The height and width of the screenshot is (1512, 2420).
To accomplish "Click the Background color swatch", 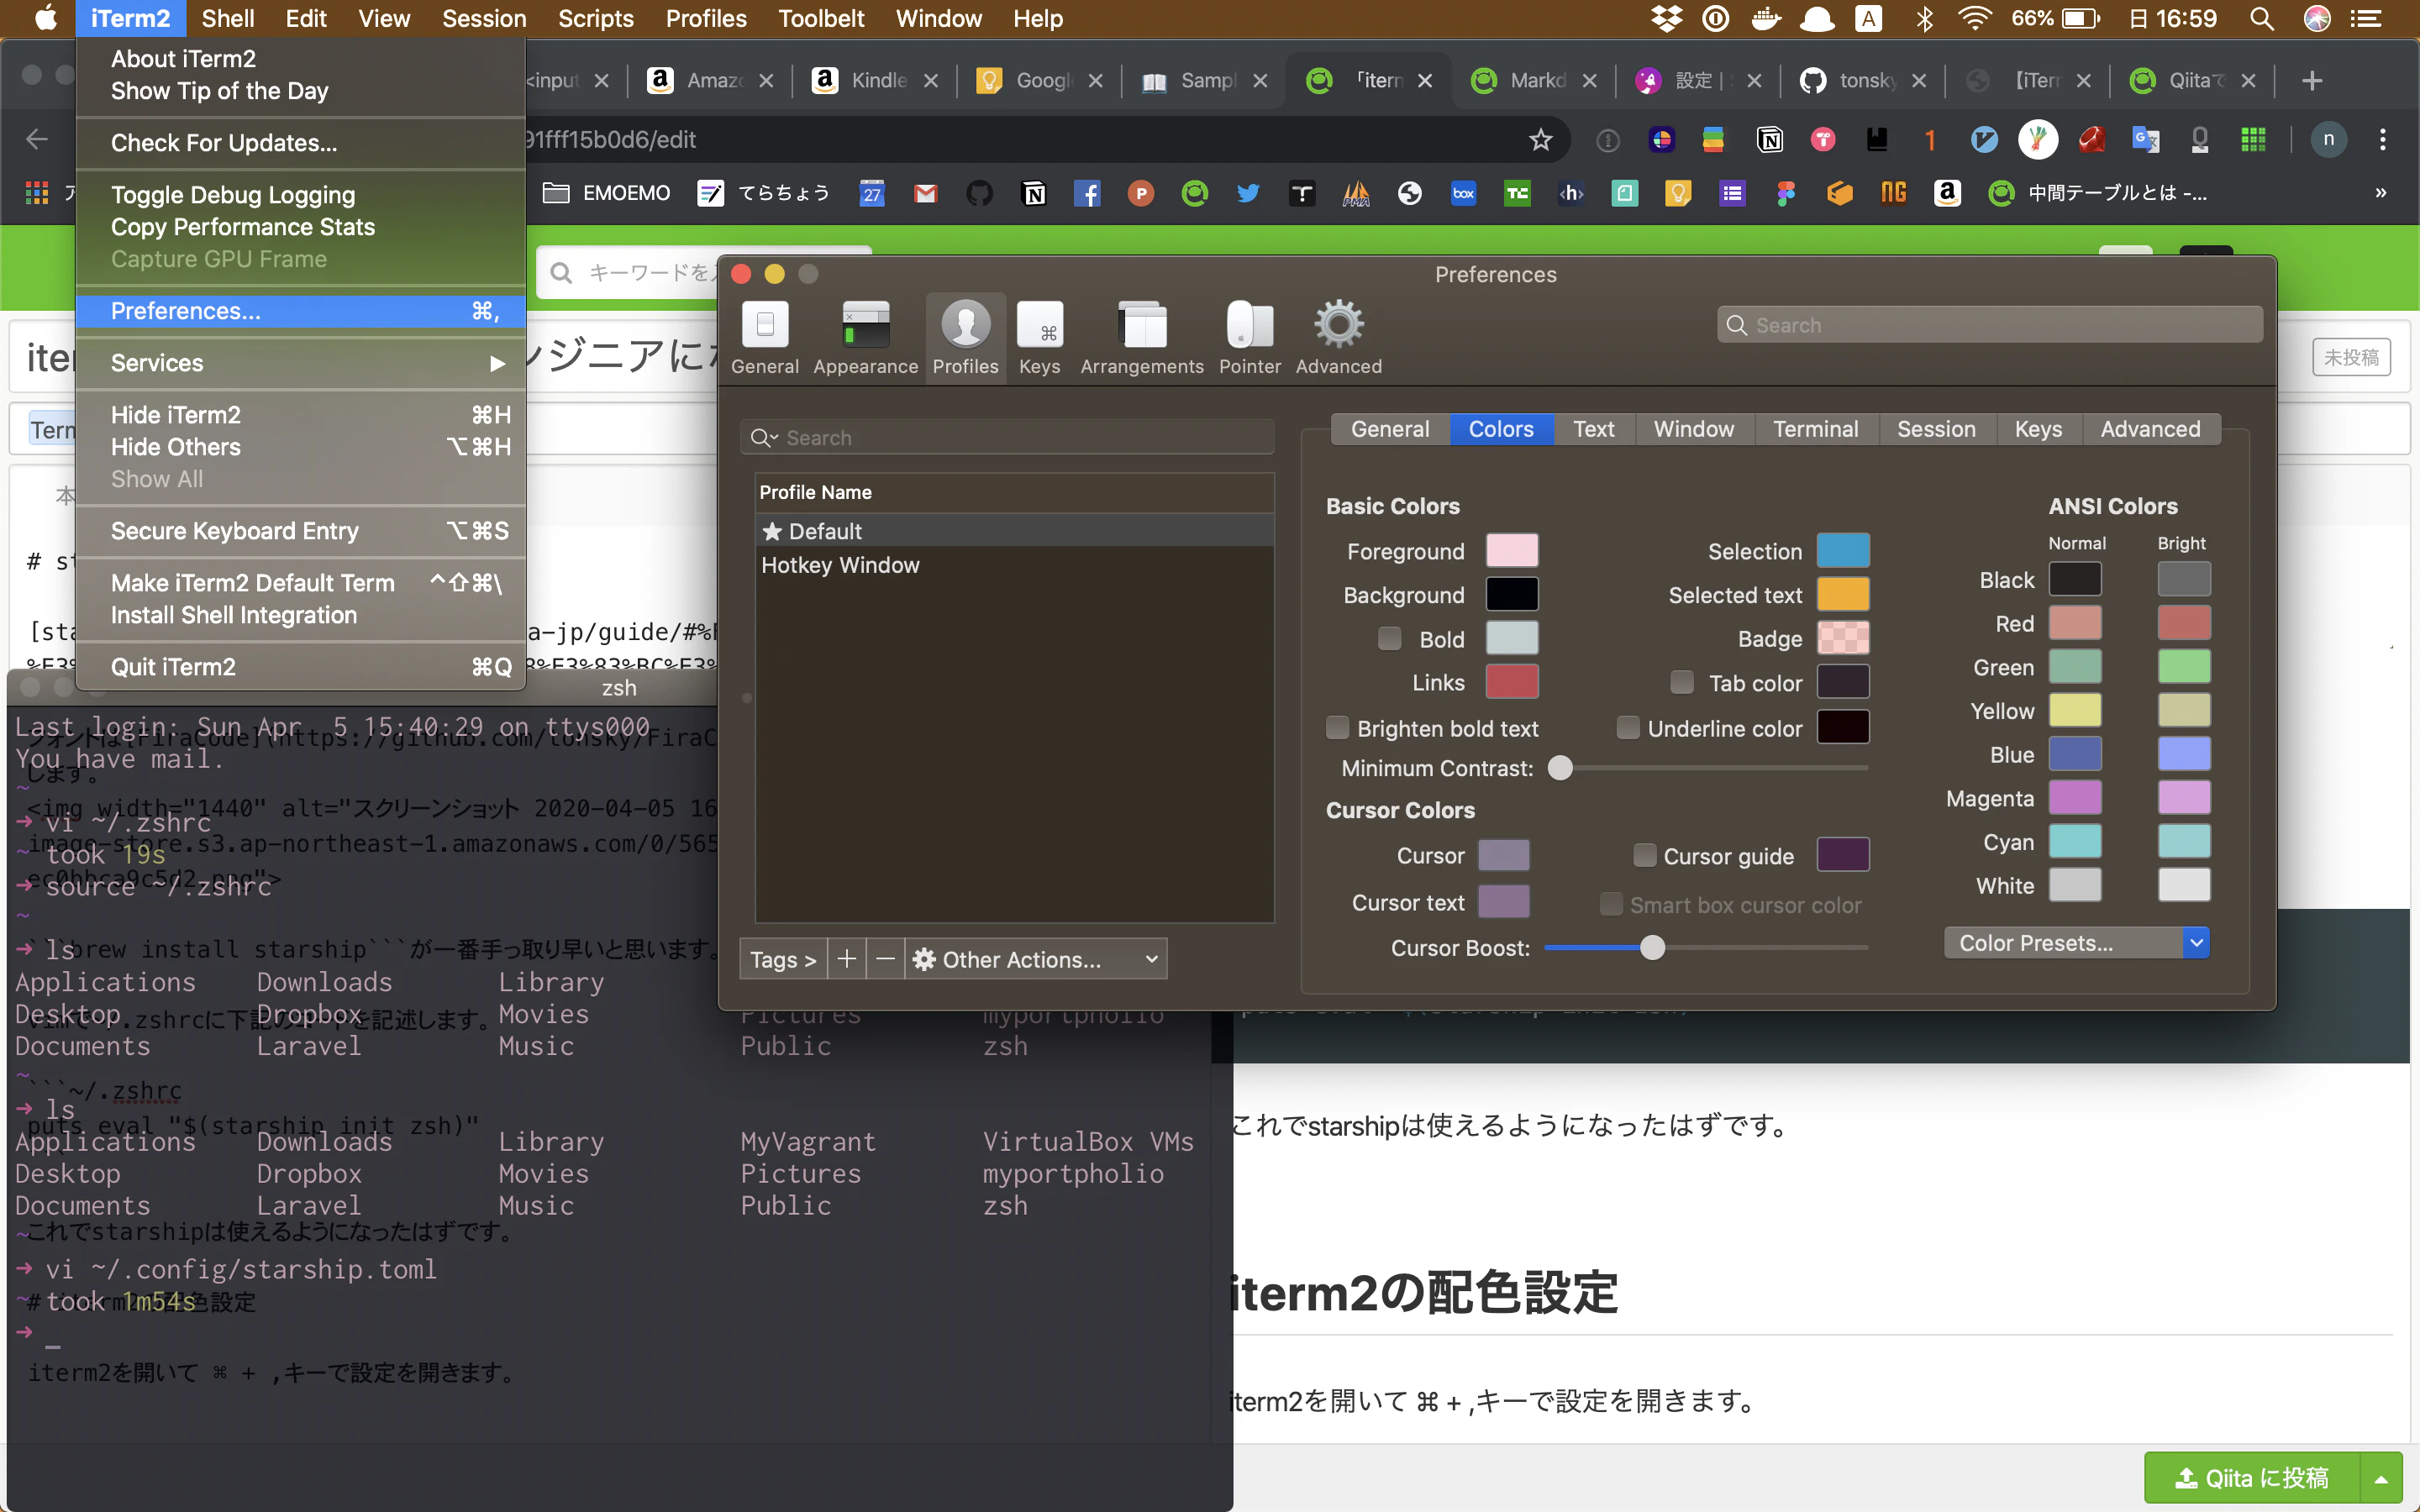I will click(1511, 594).
